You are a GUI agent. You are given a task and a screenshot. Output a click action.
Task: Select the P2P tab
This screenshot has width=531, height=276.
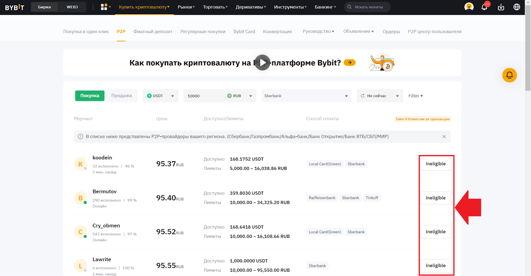pos(121,31)
